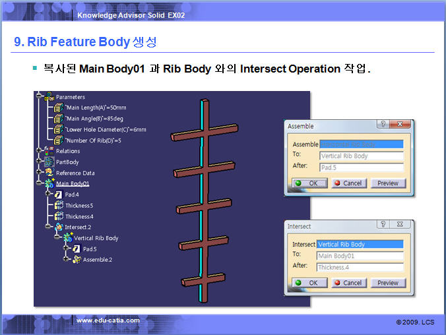Select 'Main Length(A)'=50mm parameter

(96, 107)
